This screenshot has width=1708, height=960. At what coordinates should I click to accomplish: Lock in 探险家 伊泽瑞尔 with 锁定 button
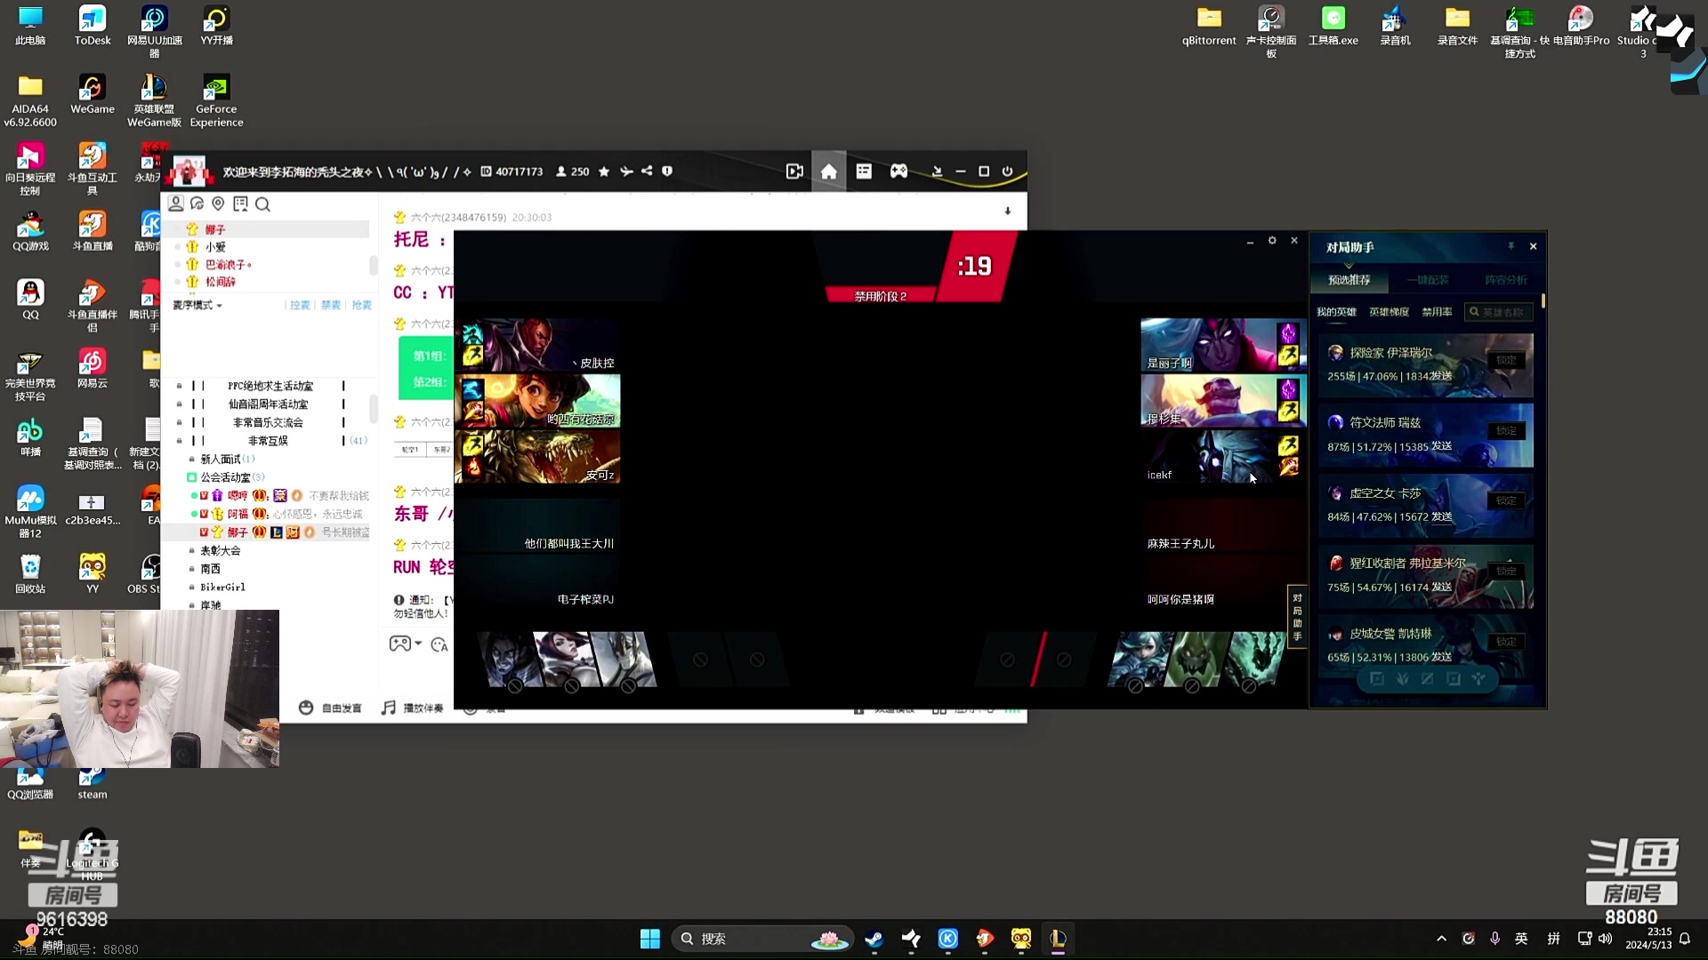1506,360
